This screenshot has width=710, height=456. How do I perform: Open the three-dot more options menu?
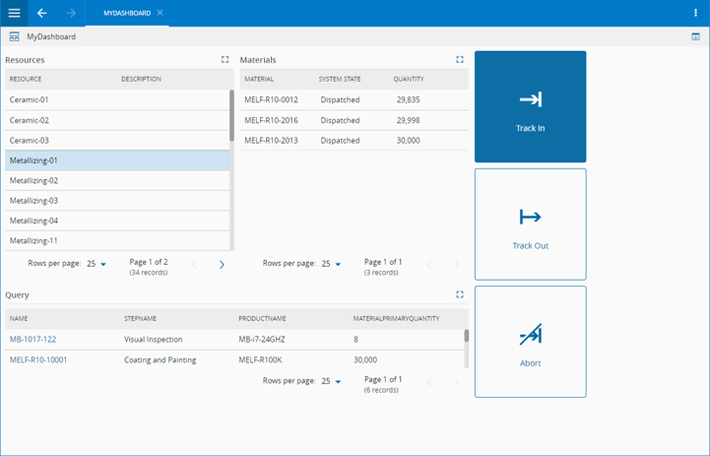[x=695, y=13]
